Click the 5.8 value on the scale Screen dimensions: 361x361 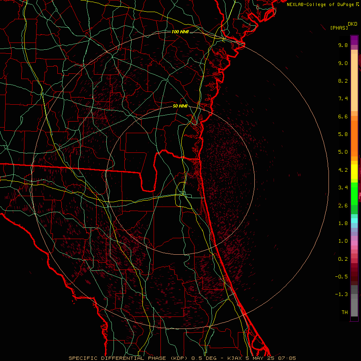coord(343,134)
